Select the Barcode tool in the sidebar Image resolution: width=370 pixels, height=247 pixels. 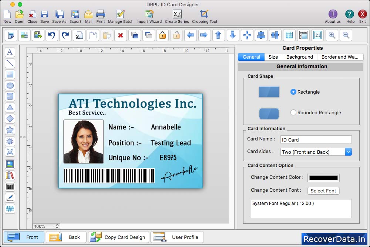click(x=10, y=187)
